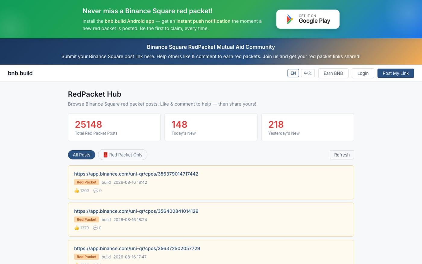
Task: Click the like count 1203
Action: pyautogui.click(x=85, y=191)
